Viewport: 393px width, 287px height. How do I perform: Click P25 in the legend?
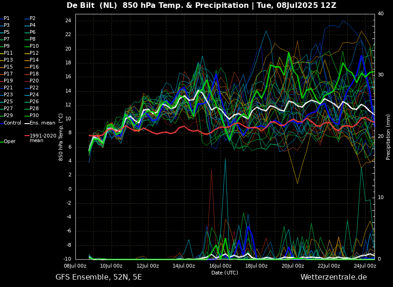pos(6,101)
